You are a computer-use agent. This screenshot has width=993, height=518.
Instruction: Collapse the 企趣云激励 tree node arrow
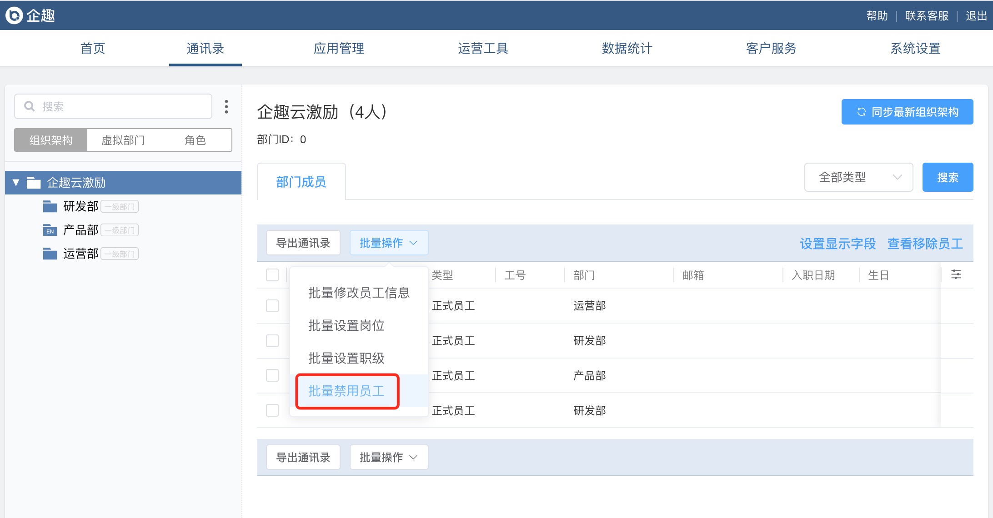(x=16, y=183)
